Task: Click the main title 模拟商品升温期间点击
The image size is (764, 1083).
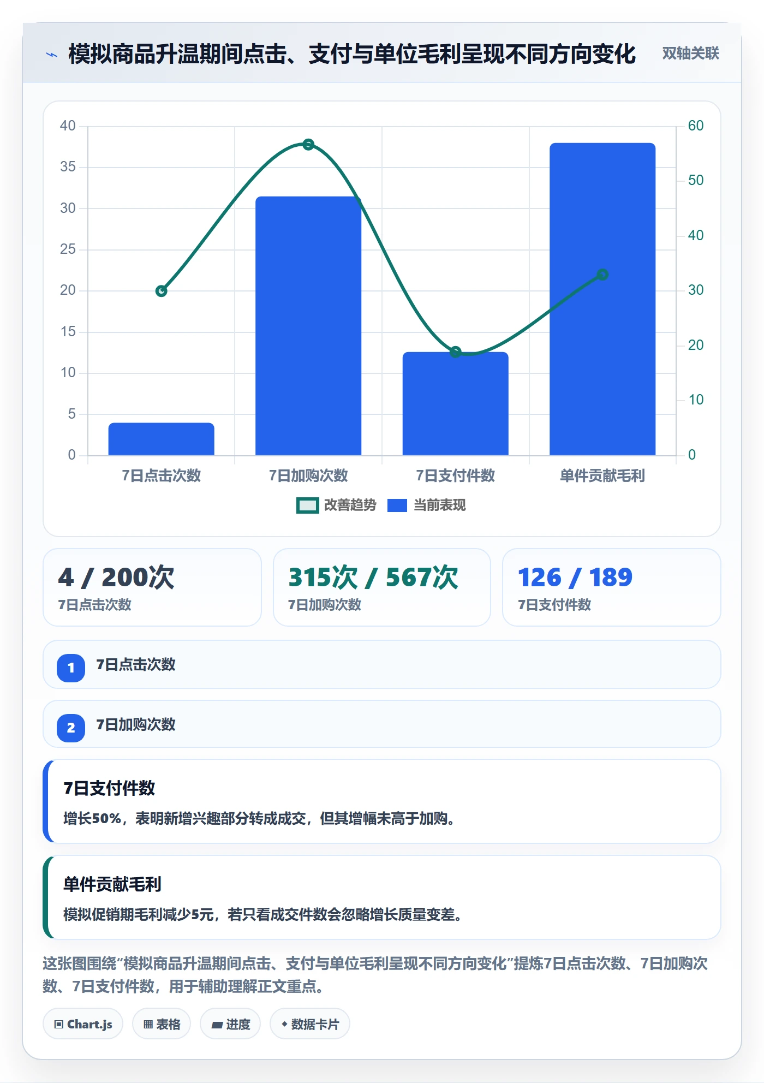Action: click(352, 54)
